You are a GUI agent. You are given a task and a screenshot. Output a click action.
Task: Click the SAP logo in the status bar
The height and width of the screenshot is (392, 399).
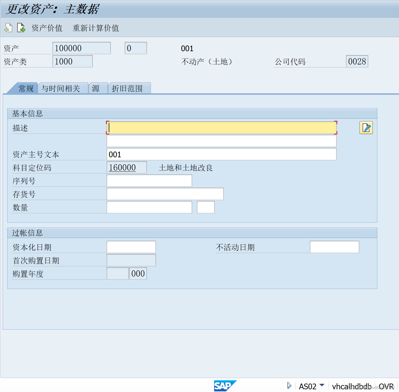pyautogui.click(x=225, y=386)
